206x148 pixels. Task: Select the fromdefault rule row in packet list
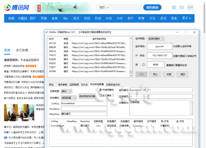click(x=121, y=126)
